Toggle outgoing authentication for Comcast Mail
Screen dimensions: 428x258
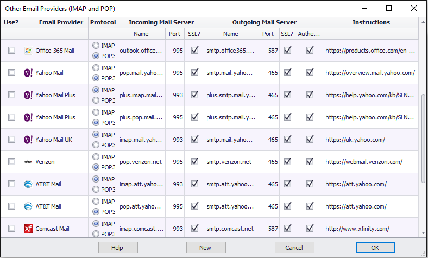tap(310, 228)
